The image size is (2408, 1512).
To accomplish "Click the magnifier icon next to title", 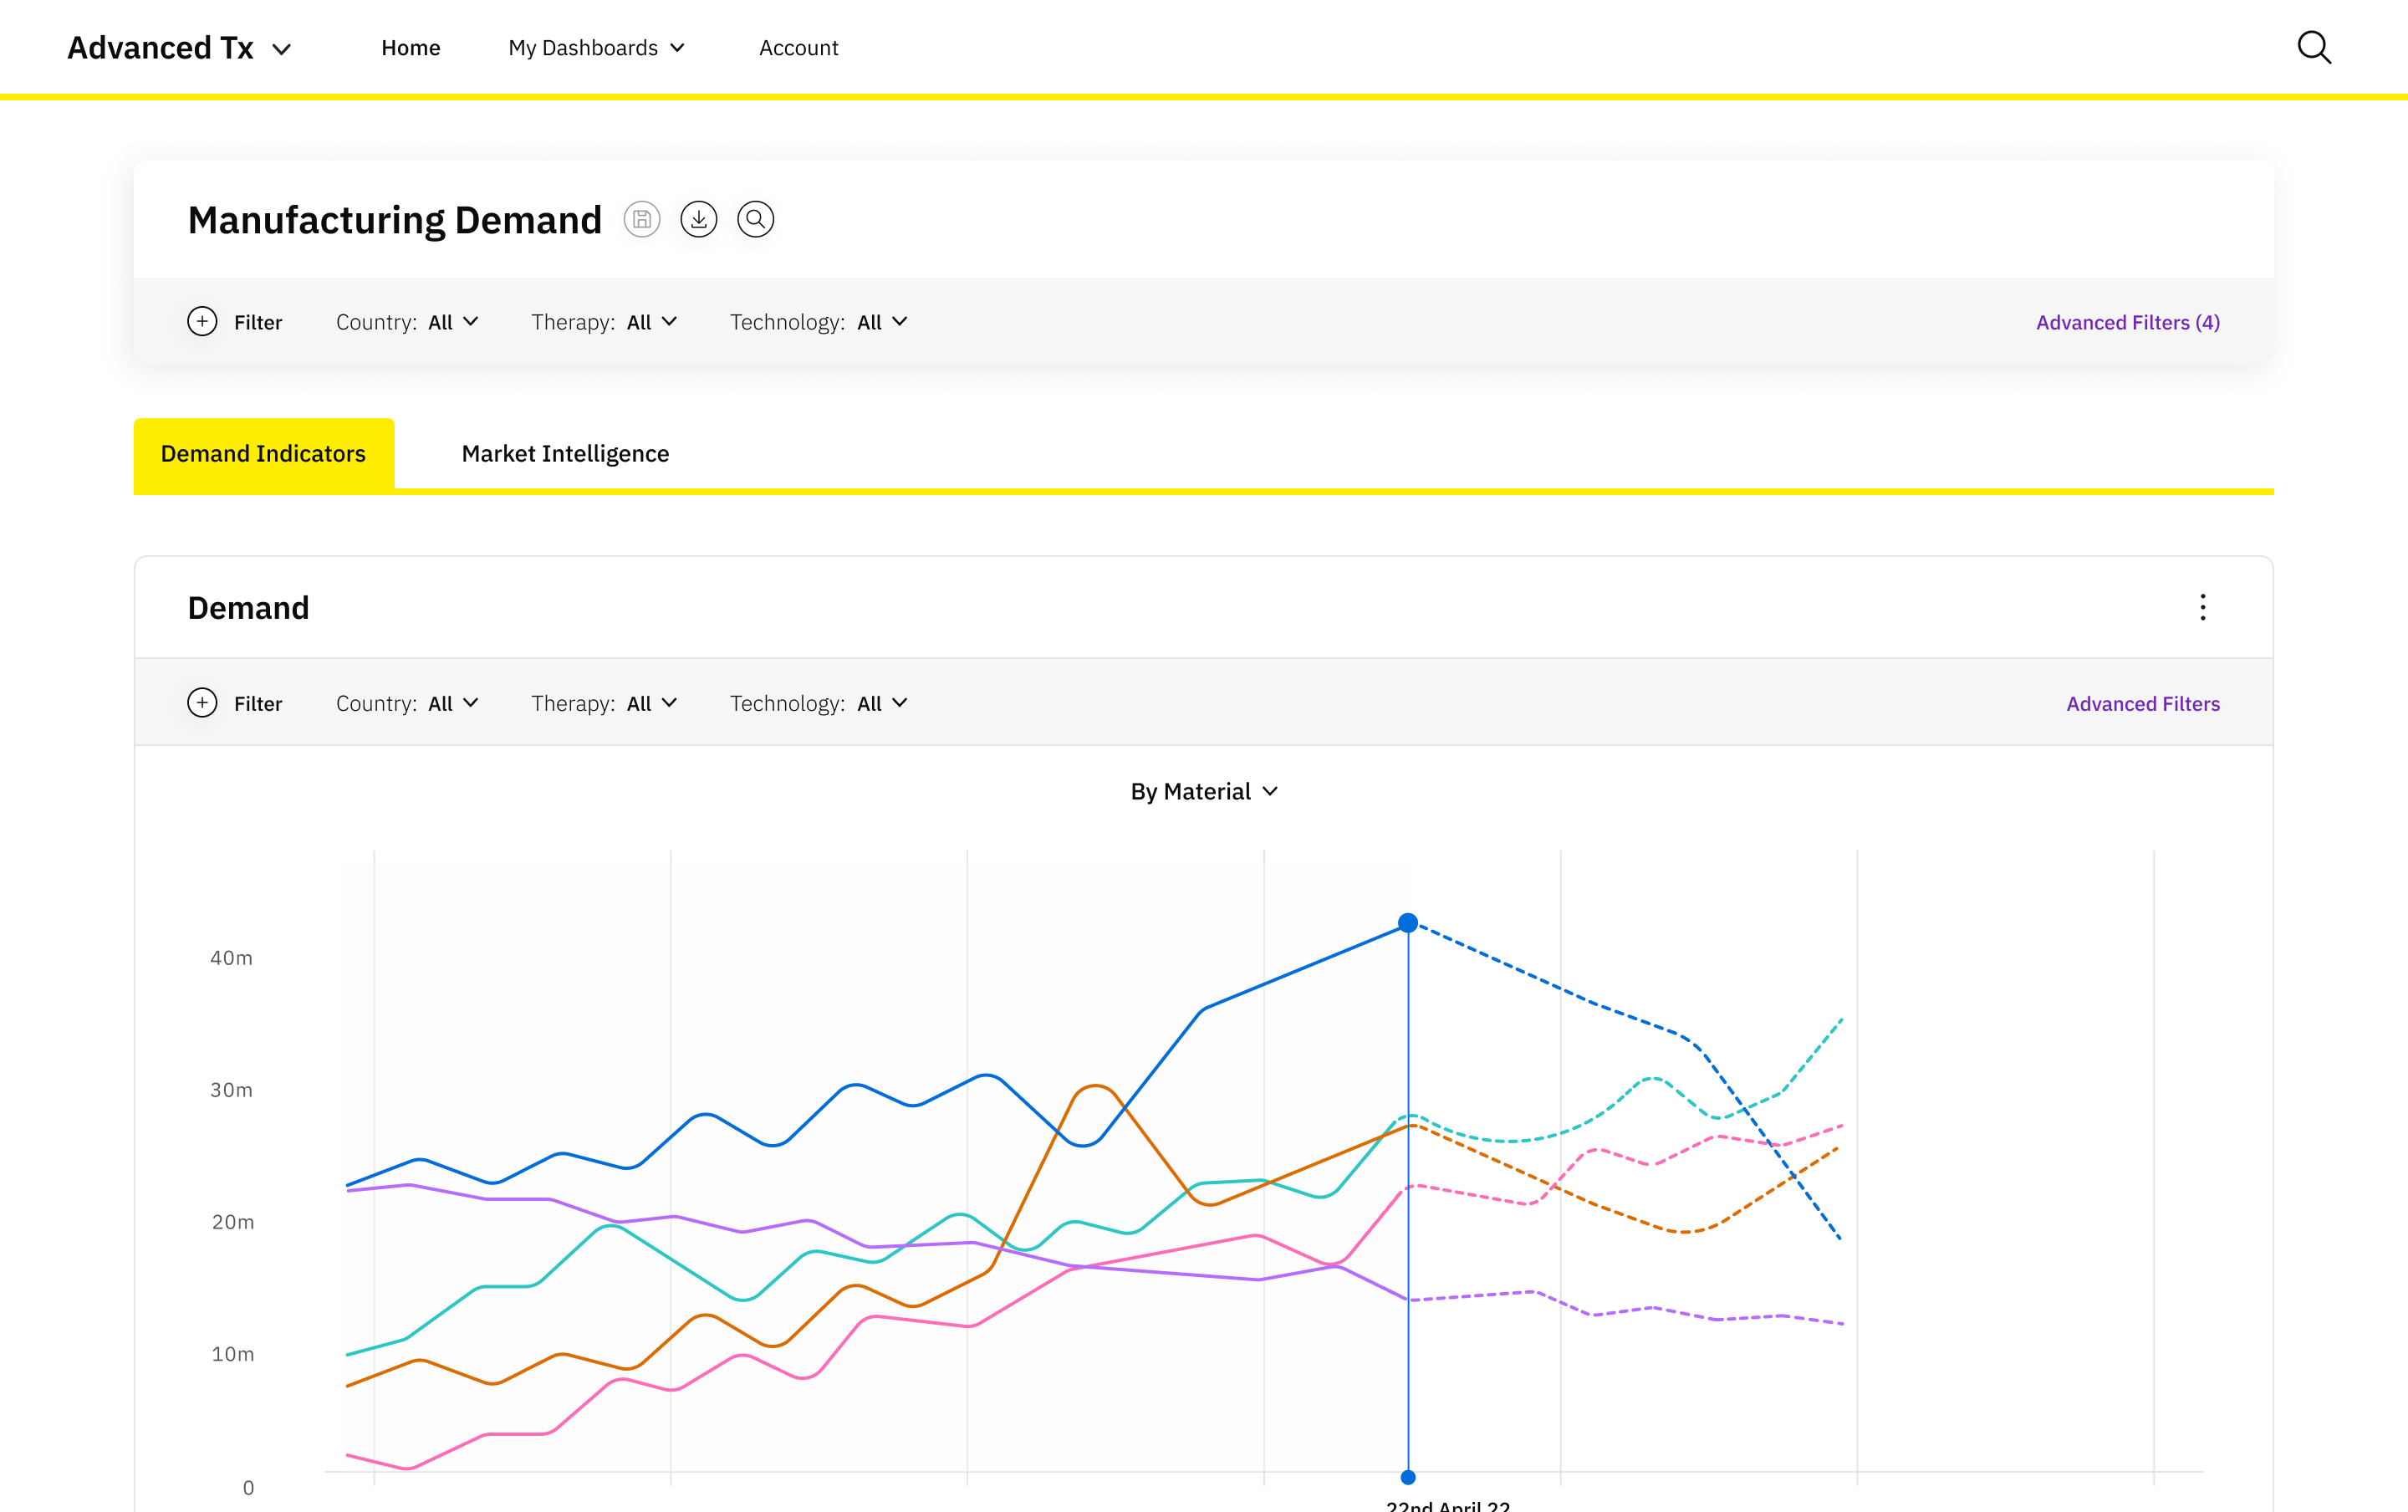I will pyautogui.click(x=756, y=219).
